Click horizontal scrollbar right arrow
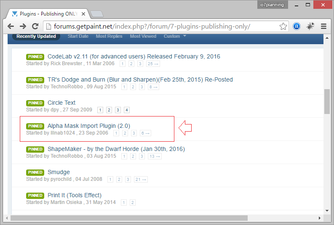The height and width of the screenshot is (225, 334). pyautogui.click(x=319, y=218)
